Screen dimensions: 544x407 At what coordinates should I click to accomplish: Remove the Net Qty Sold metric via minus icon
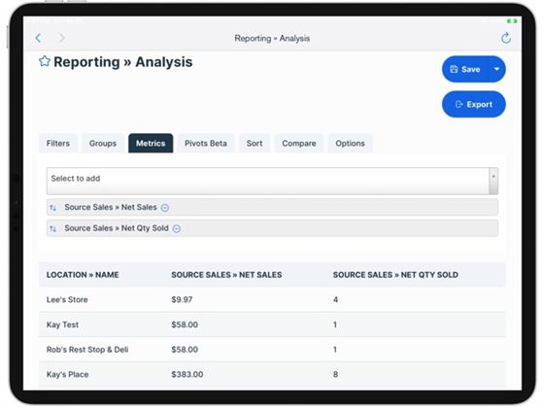tap(177, 228)
